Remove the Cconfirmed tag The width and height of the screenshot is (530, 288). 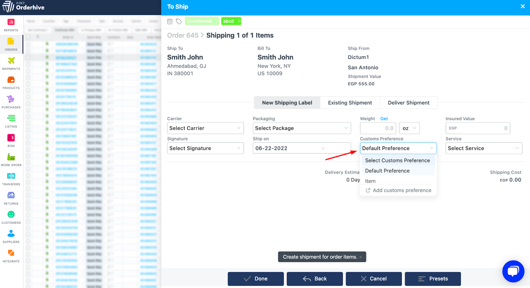(217, 21)
